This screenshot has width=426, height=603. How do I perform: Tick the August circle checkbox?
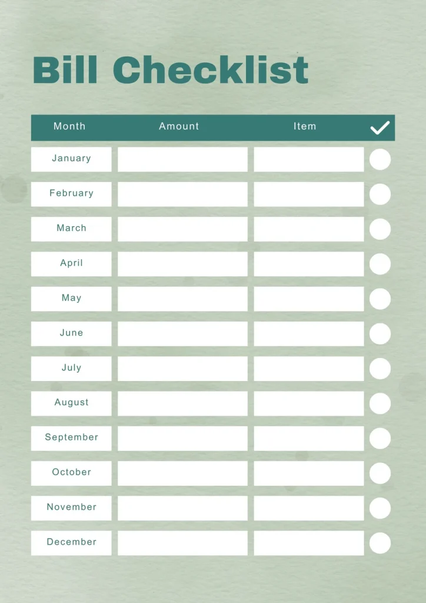pyautogui.click(x=380, y=403)
